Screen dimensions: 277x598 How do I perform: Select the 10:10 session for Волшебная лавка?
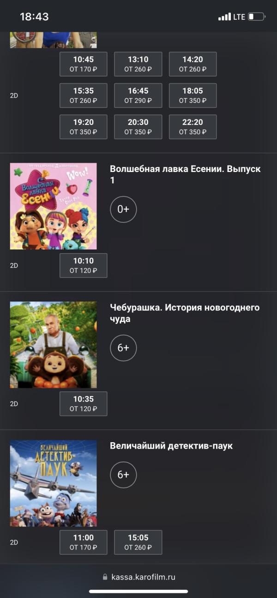point(84,266)
